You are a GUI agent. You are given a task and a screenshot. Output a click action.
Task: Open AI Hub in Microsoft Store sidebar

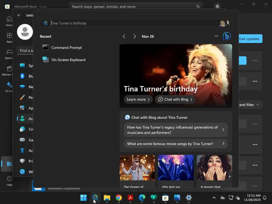[9, 87]
